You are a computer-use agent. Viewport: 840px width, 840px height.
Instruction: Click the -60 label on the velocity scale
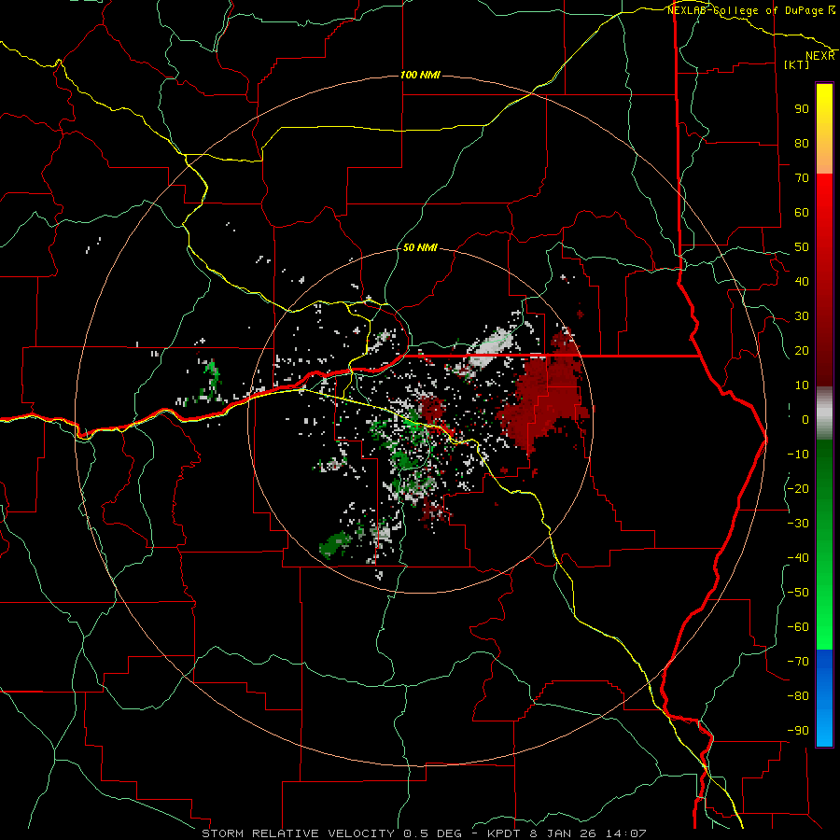point(798,627)
